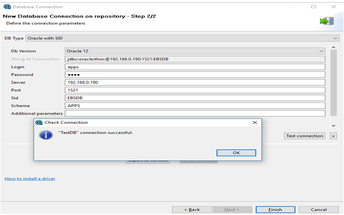Click the Check Connection dialog title icon
The image size is (344, 215).
(x=39, y=122)
